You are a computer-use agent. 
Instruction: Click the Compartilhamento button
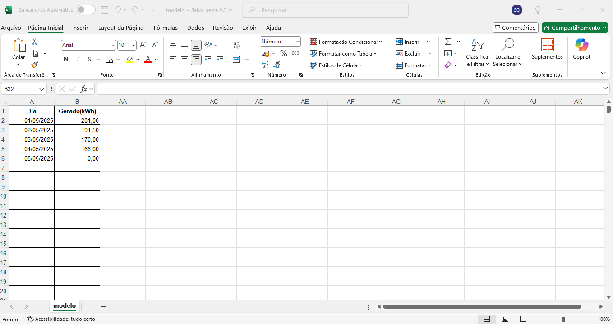click(x=575, y=28)
